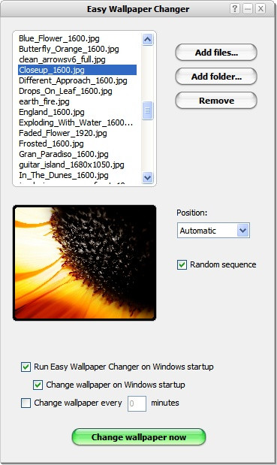
Task: Enable Change wallpaper every minutes checkbox
Action: (x=26, y=403)
